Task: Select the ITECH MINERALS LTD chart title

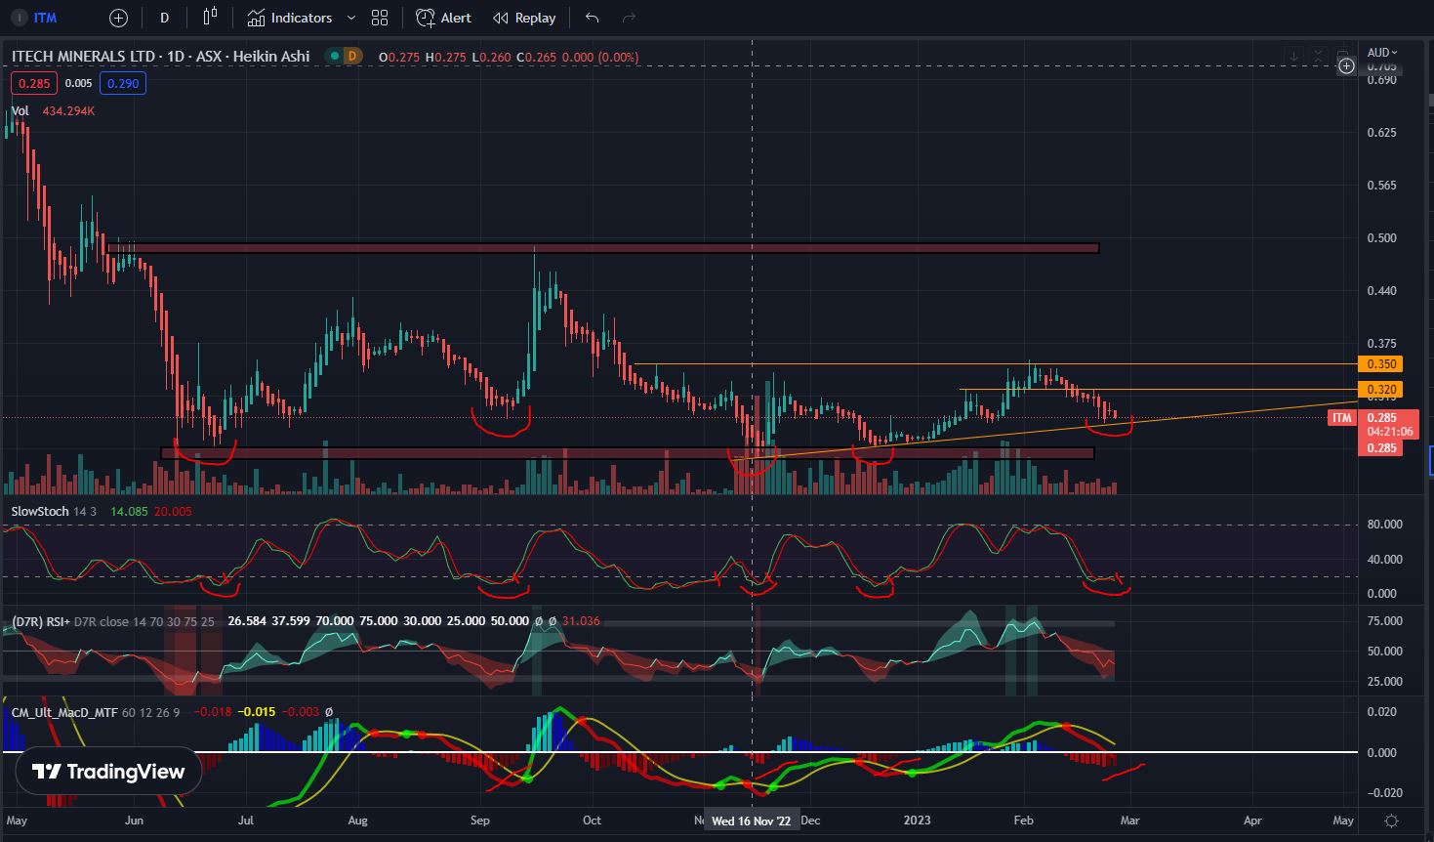Action: pos(160,57)
